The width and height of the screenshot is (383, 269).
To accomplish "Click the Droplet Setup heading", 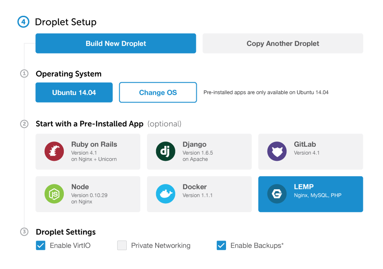I will 66,22.
